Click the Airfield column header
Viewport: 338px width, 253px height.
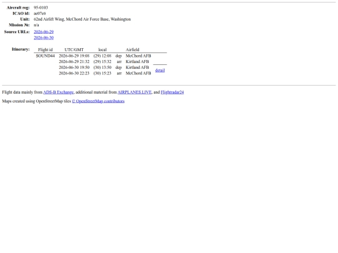pos(132,50)
